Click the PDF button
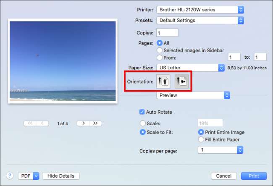The width and height of the screenshot is (273, 186). coord(26,176)
